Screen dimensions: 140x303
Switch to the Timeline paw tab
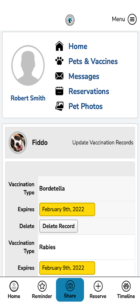tap(126, 290)
